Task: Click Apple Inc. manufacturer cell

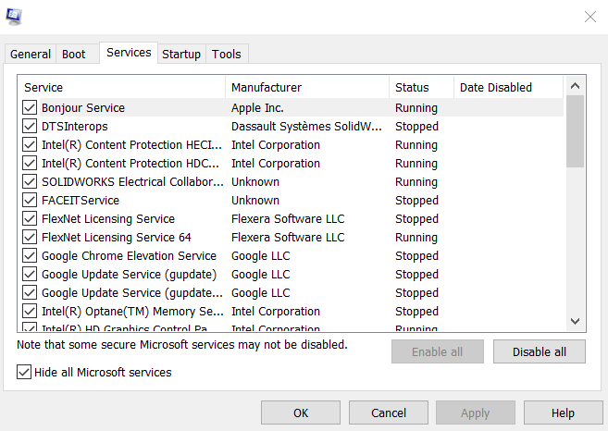Action: (x=257, y=107)
